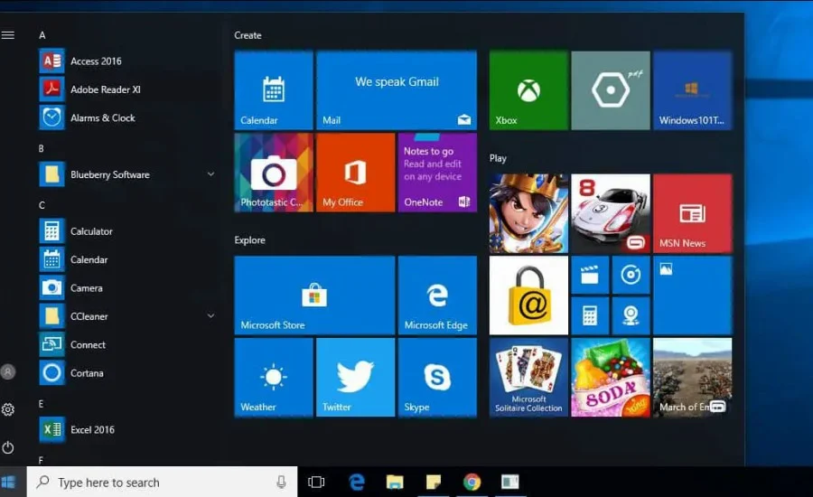Activate the search microphone icon

click(281, 483)
